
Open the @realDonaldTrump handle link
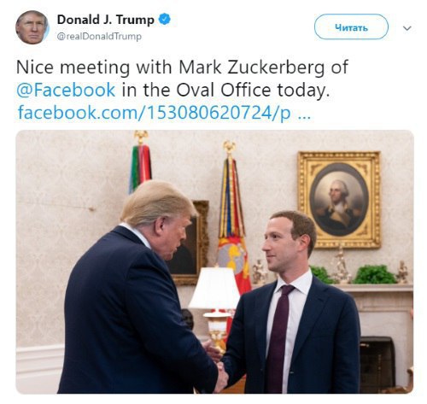pyautogui.click(x=99, y=37)
